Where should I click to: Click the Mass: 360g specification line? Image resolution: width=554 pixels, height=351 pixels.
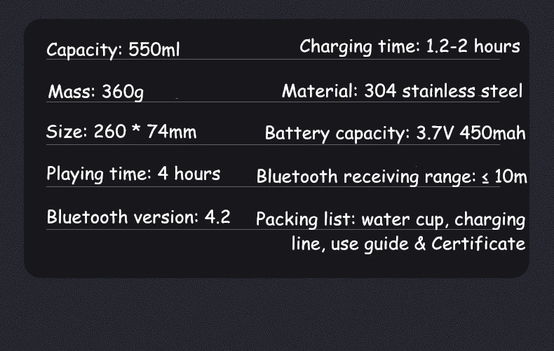[x=95, y=92]
